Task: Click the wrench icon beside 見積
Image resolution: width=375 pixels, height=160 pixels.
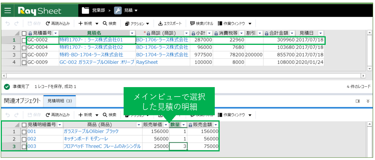Action: coord(118,10)
